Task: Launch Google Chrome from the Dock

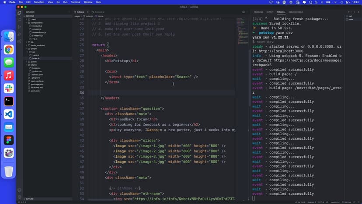Action: point(9,49)
